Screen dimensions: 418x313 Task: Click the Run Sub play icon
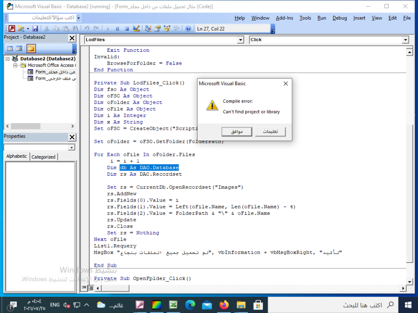(x=108, y=28)
